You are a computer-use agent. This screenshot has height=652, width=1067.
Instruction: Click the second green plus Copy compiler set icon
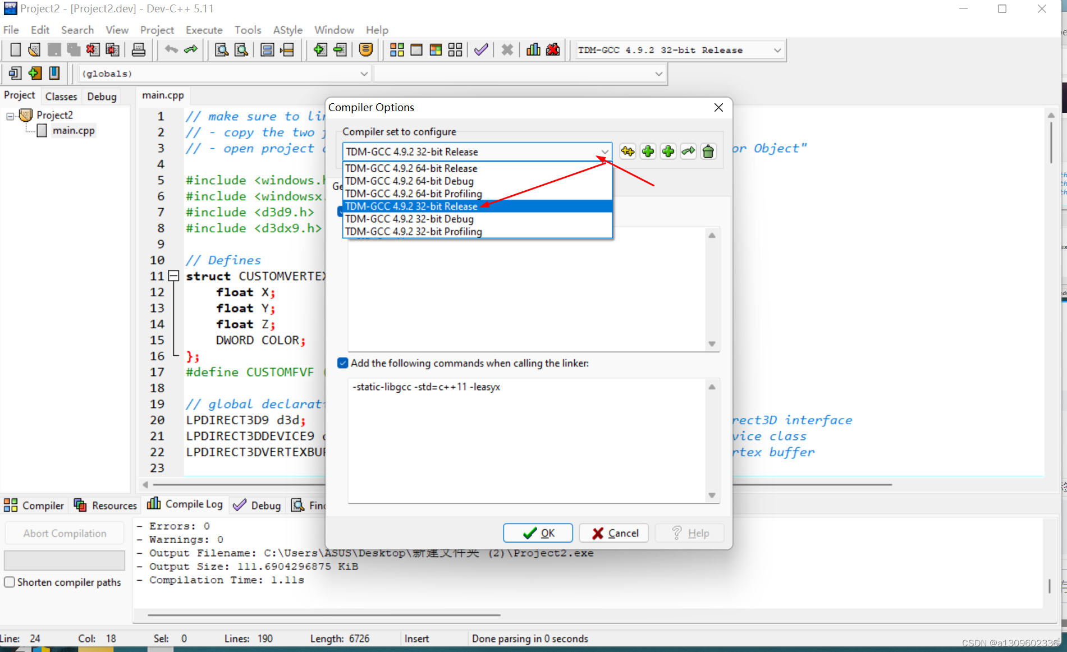[668, 151]
